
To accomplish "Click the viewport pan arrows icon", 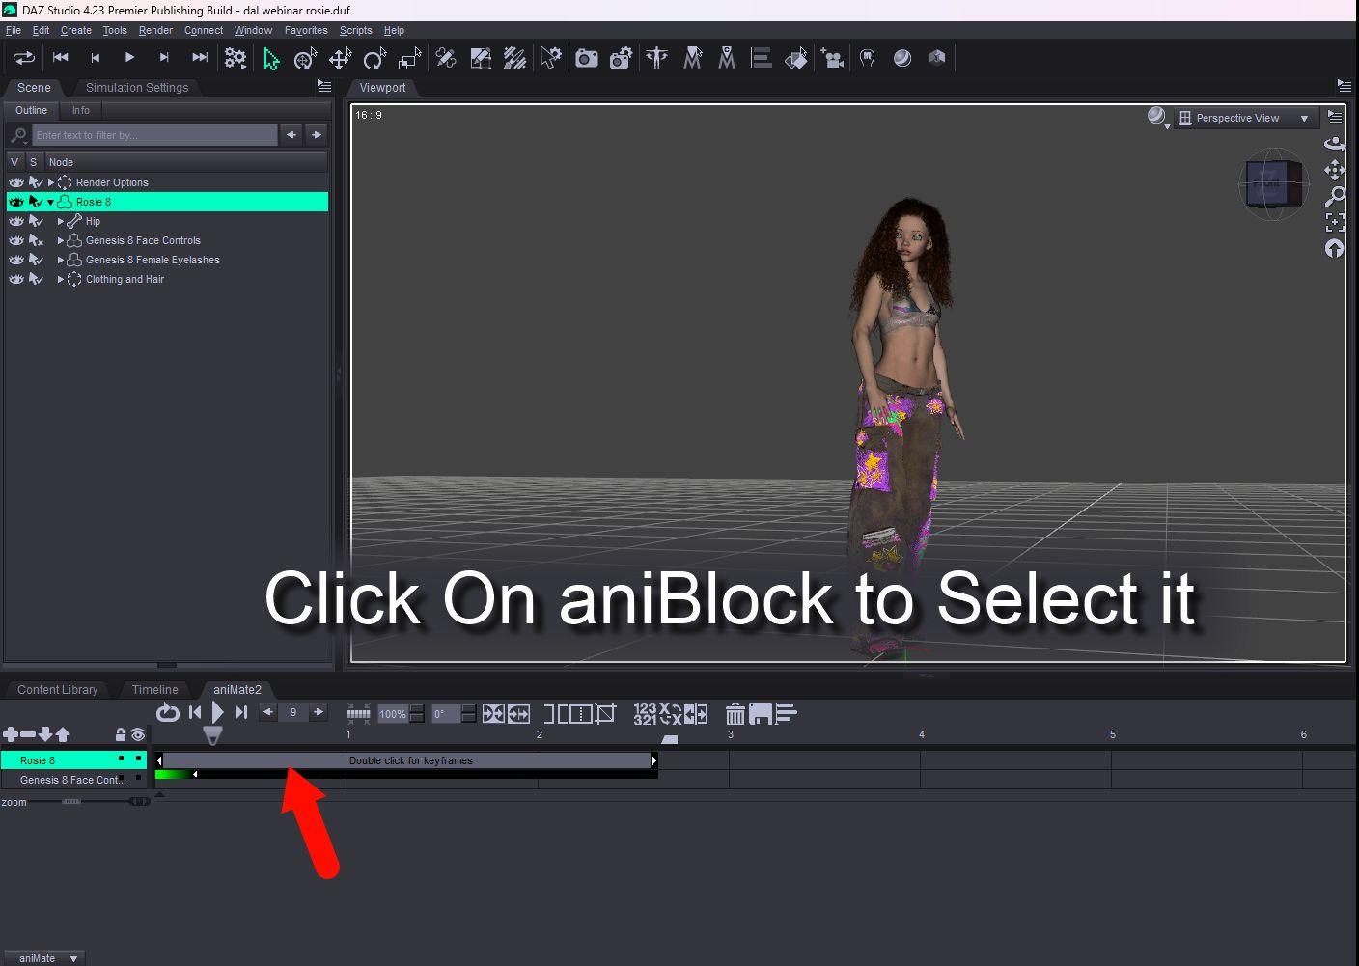I will click(x=1335, y=171).
